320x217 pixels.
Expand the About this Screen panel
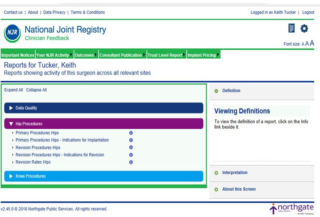[x=239, y=189]
